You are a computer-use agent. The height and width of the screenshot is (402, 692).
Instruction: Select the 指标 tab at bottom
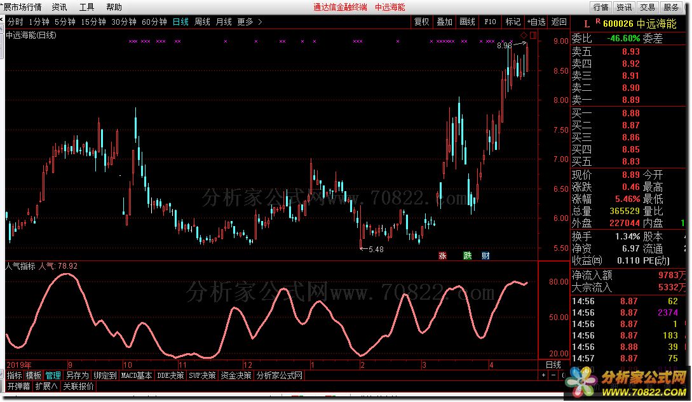pos(14,375)
